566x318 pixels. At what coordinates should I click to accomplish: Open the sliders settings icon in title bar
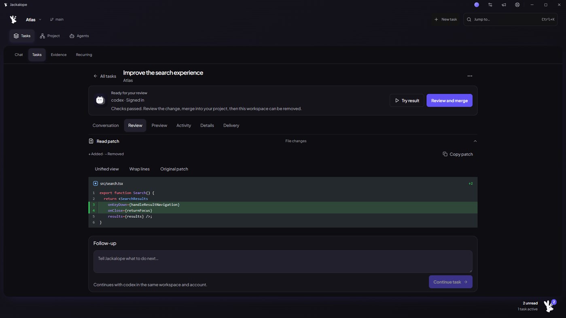coord(490,5)
